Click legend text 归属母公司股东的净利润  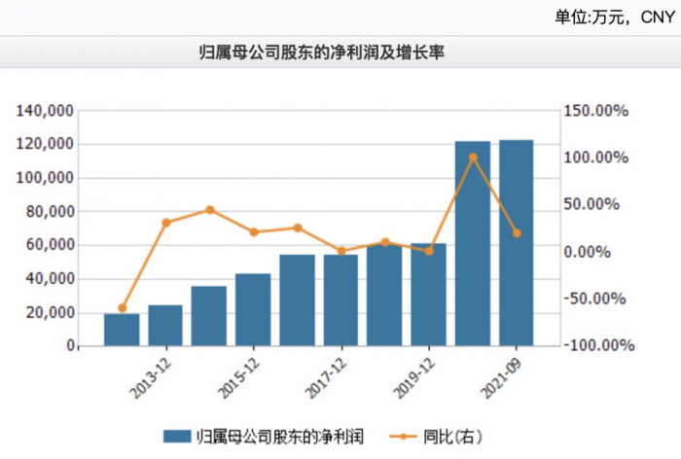[280, 437]
